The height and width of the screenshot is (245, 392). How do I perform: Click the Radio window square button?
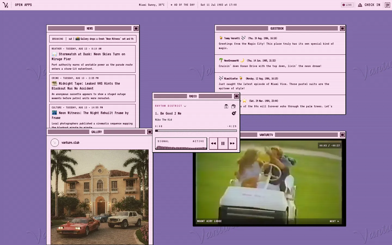[x=237, y=96]
